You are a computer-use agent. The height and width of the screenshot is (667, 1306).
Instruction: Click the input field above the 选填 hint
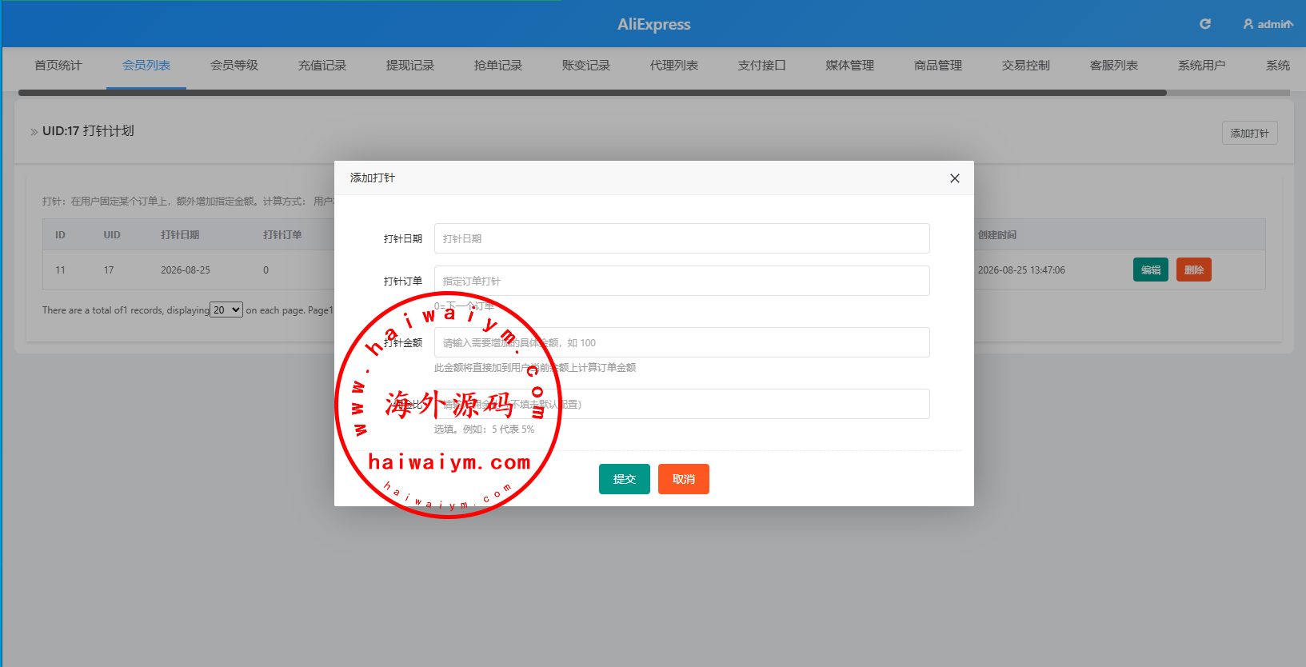coord(682,404)
